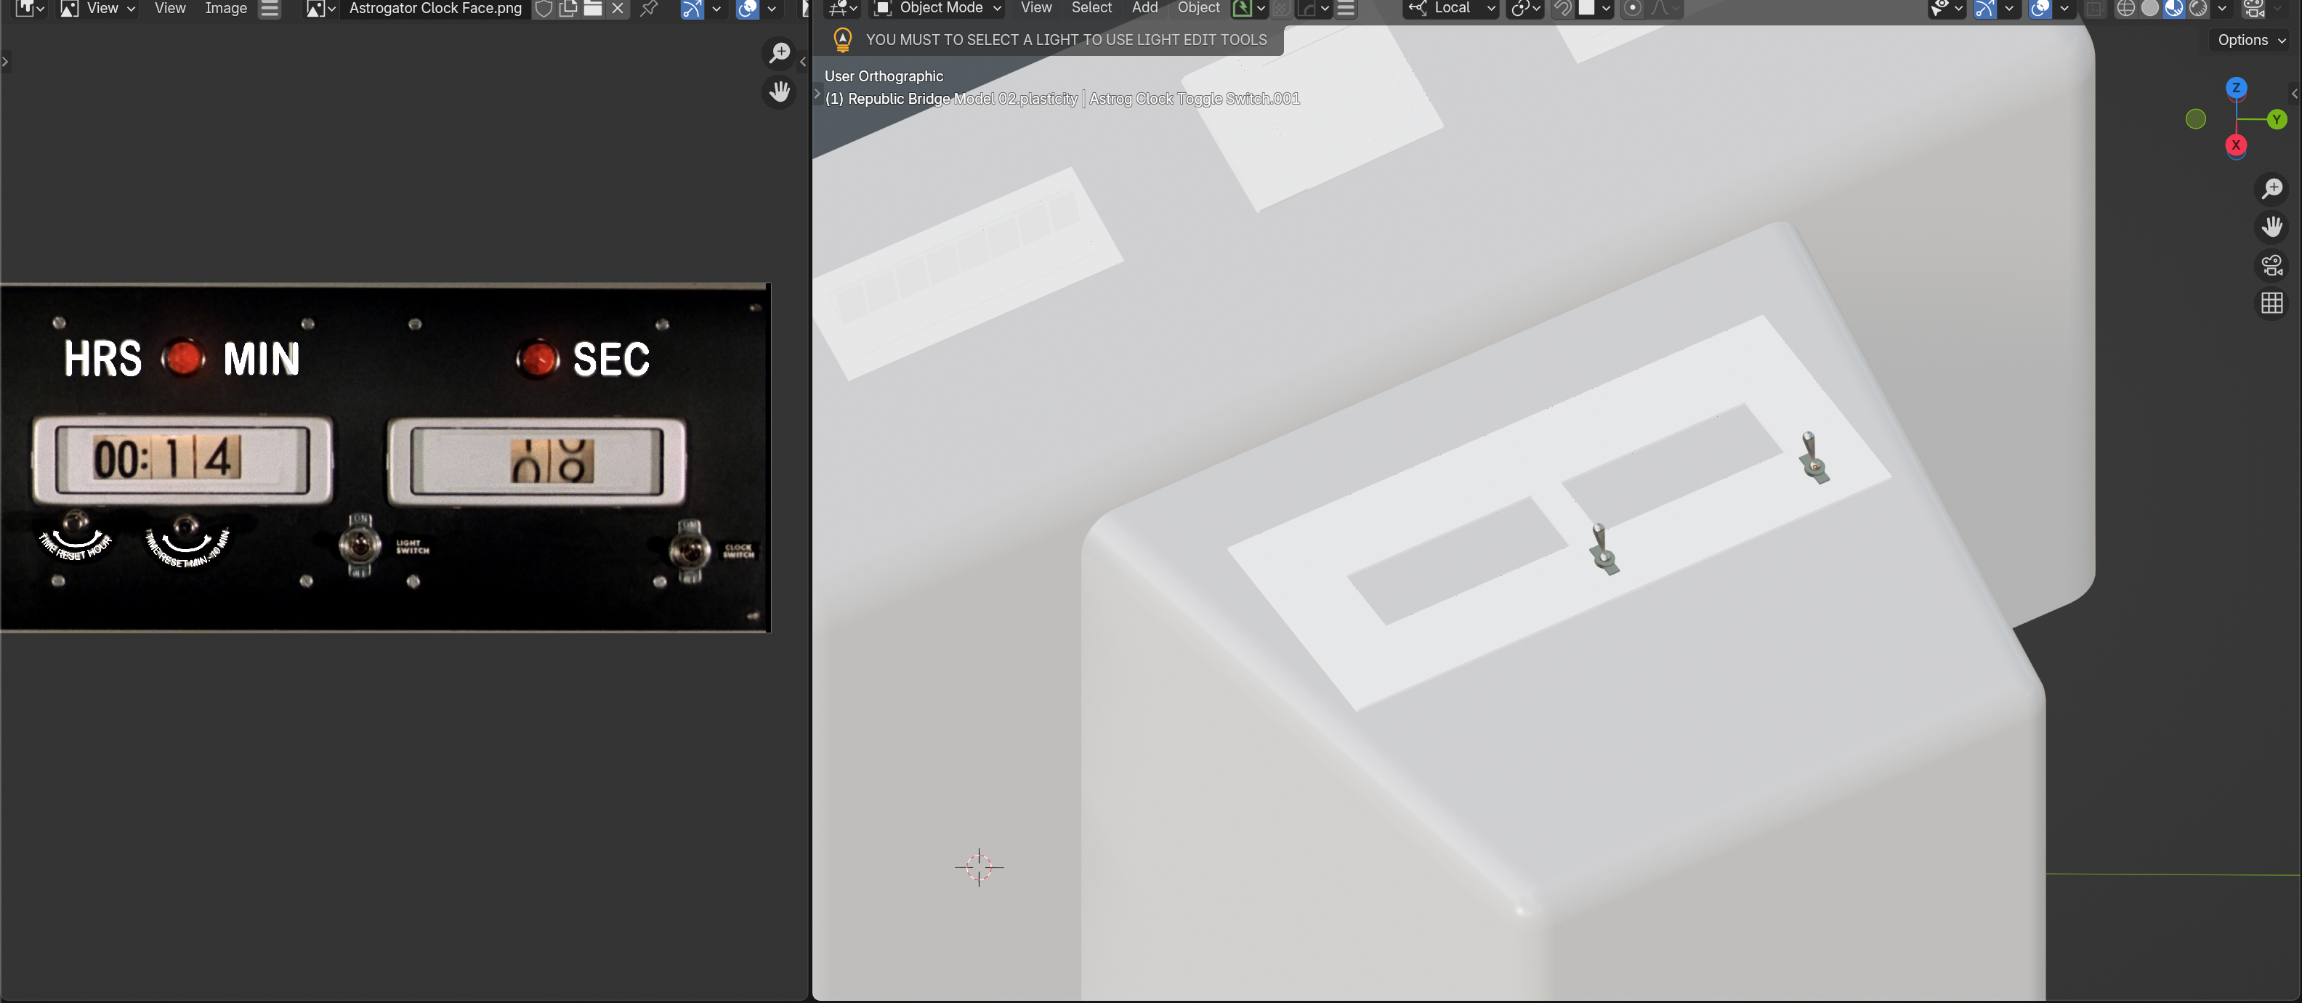Click the proportional falloff curve icon
The height and width of the screenshot is (1003, 2302).
[1663, 8]
